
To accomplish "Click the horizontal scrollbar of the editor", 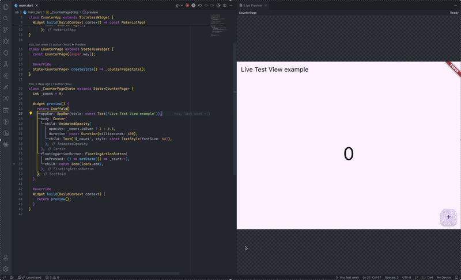I will point(104,273).
